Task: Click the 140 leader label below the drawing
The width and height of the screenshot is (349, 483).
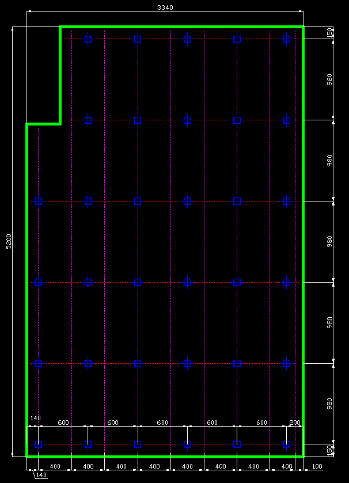Action: [x=41, y=475]
